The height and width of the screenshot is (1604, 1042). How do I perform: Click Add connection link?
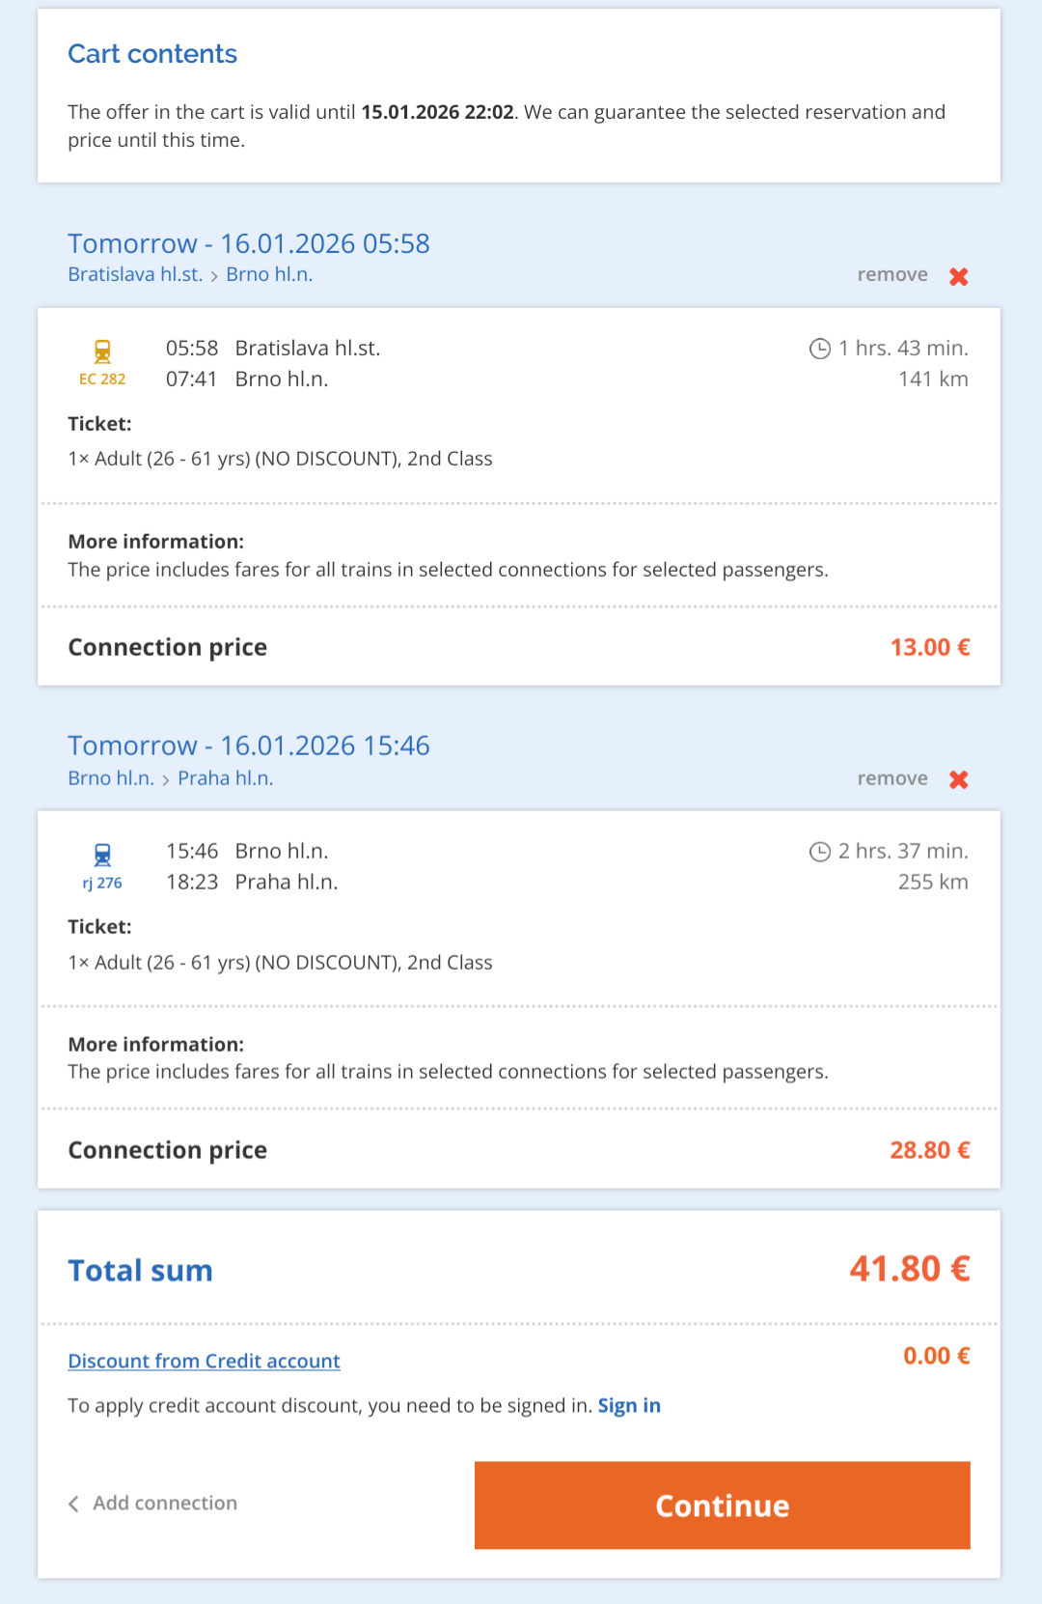165,1503
